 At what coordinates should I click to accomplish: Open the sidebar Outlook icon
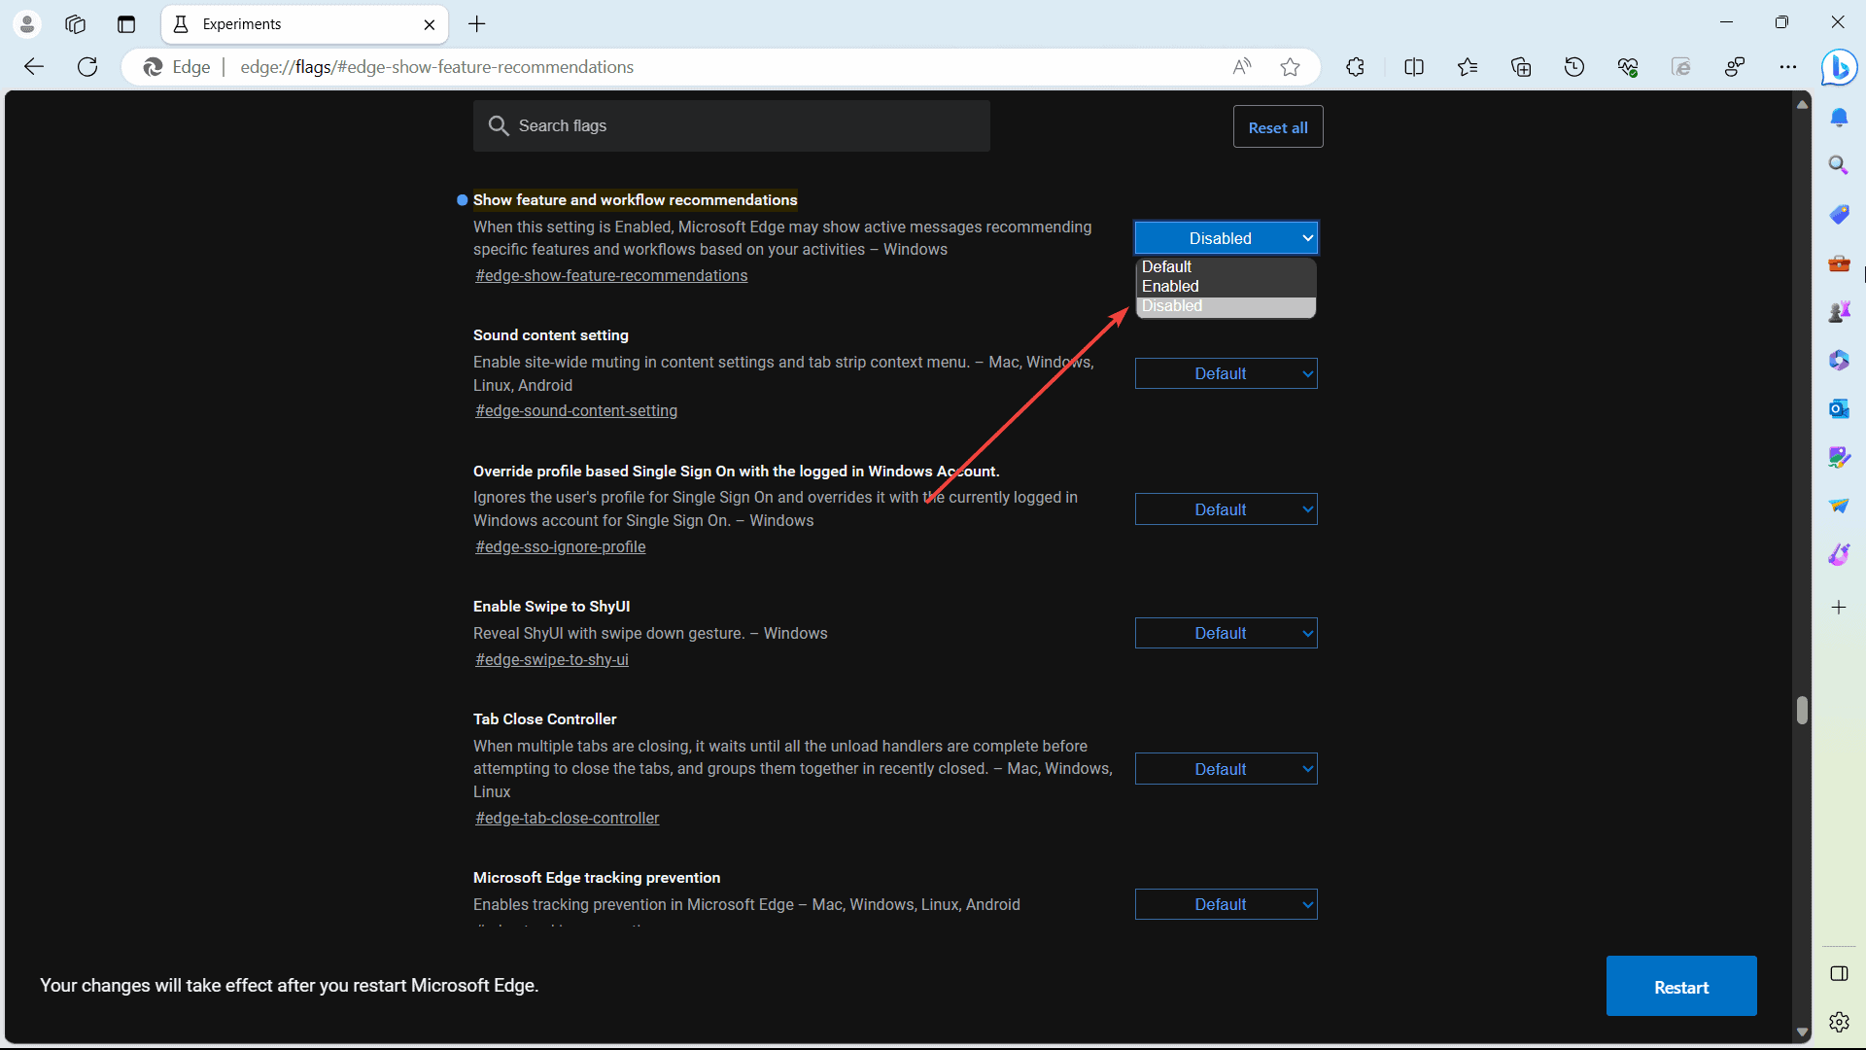(x=1839, y=409)
